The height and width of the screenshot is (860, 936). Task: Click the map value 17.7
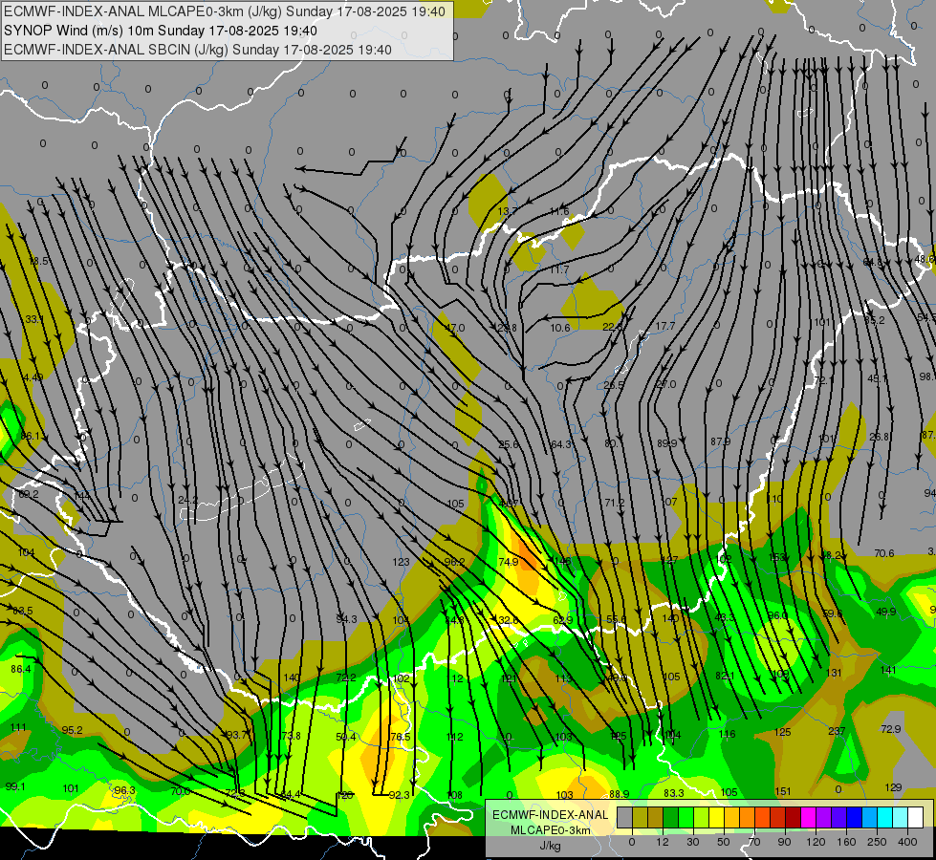pyautogui.click(x=665, y=326)
